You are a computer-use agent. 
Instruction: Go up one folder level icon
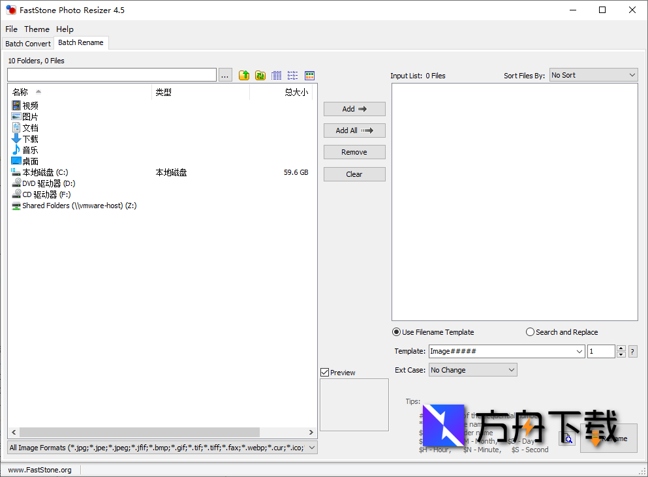click(x=244, y=76)
